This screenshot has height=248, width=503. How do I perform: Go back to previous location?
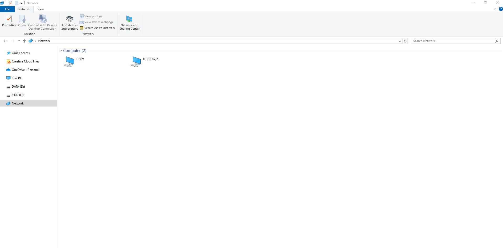click(5, 41)
